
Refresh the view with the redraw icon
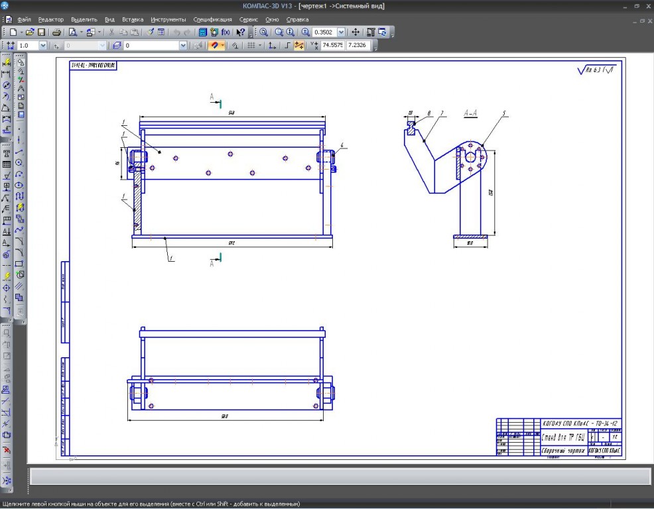[x=382, y=32]
